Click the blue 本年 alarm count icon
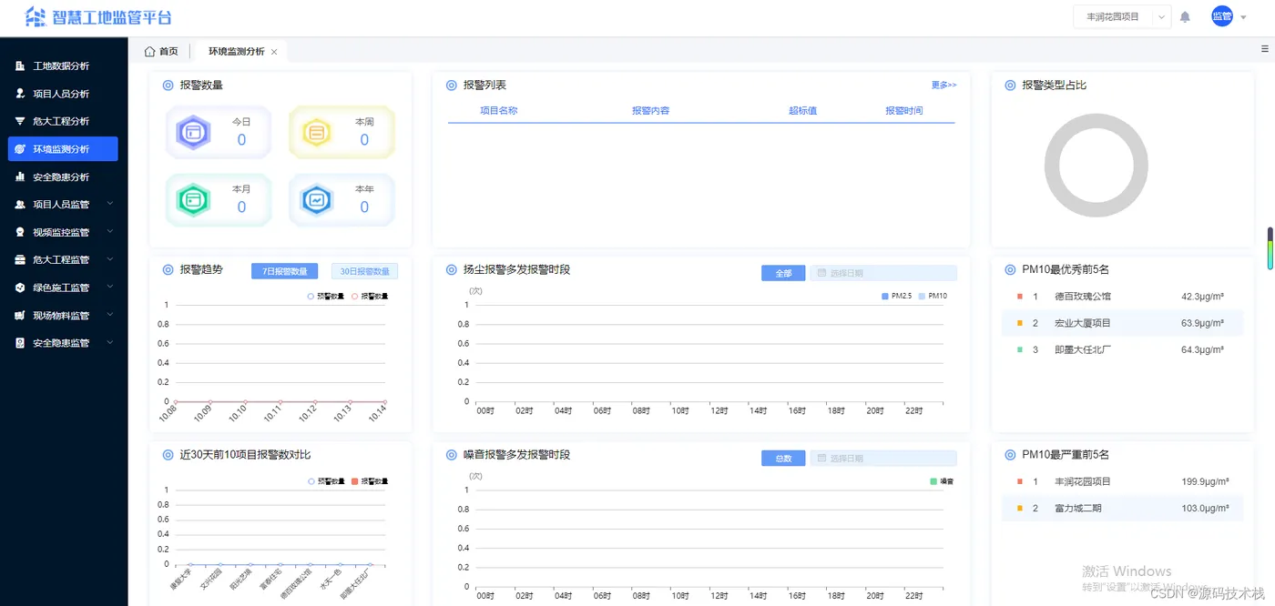 click(316, 199)
